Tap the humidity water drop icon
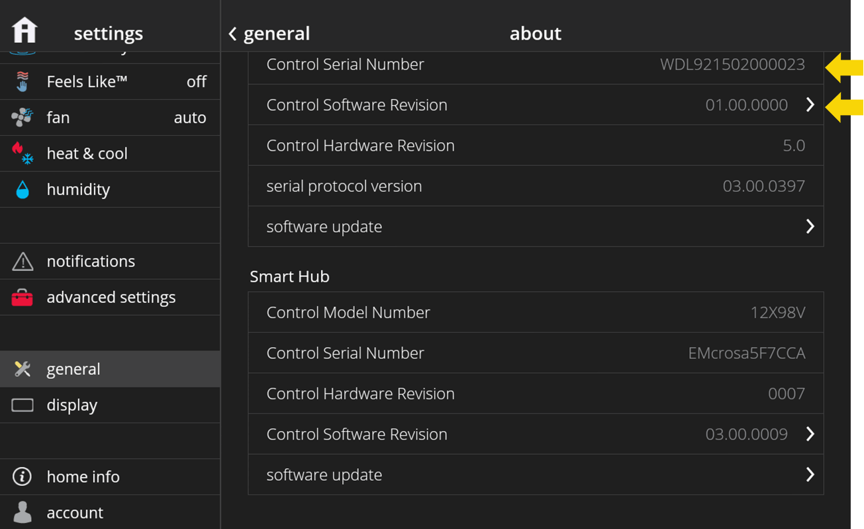Screen dimensions: 864x529 coord(23,190)
